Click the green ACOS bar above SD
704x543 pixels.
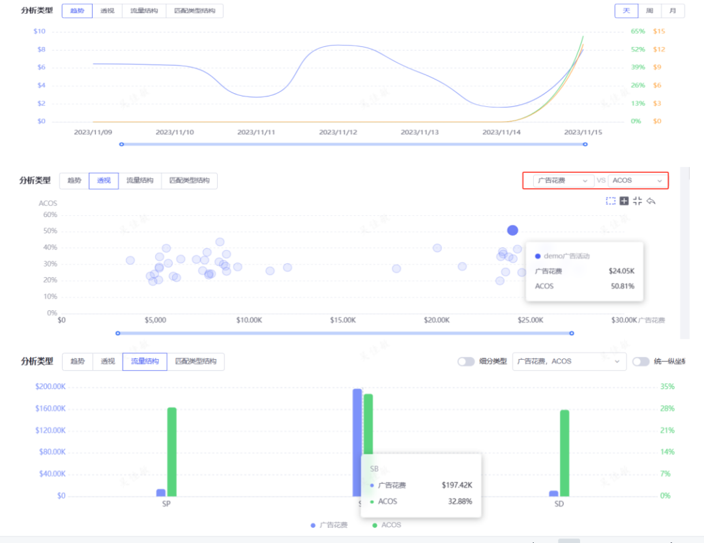click(565, 452)
